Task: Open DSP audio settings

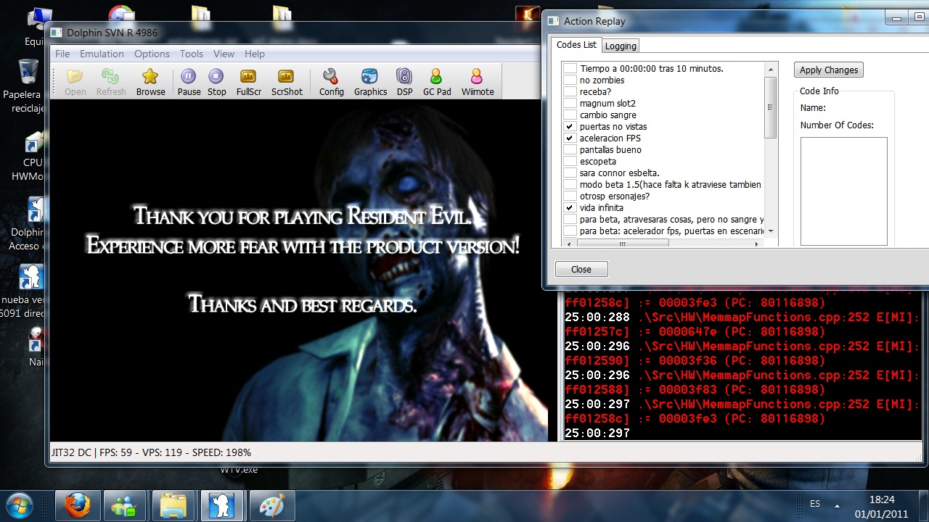Action: [x=404, y=77]
